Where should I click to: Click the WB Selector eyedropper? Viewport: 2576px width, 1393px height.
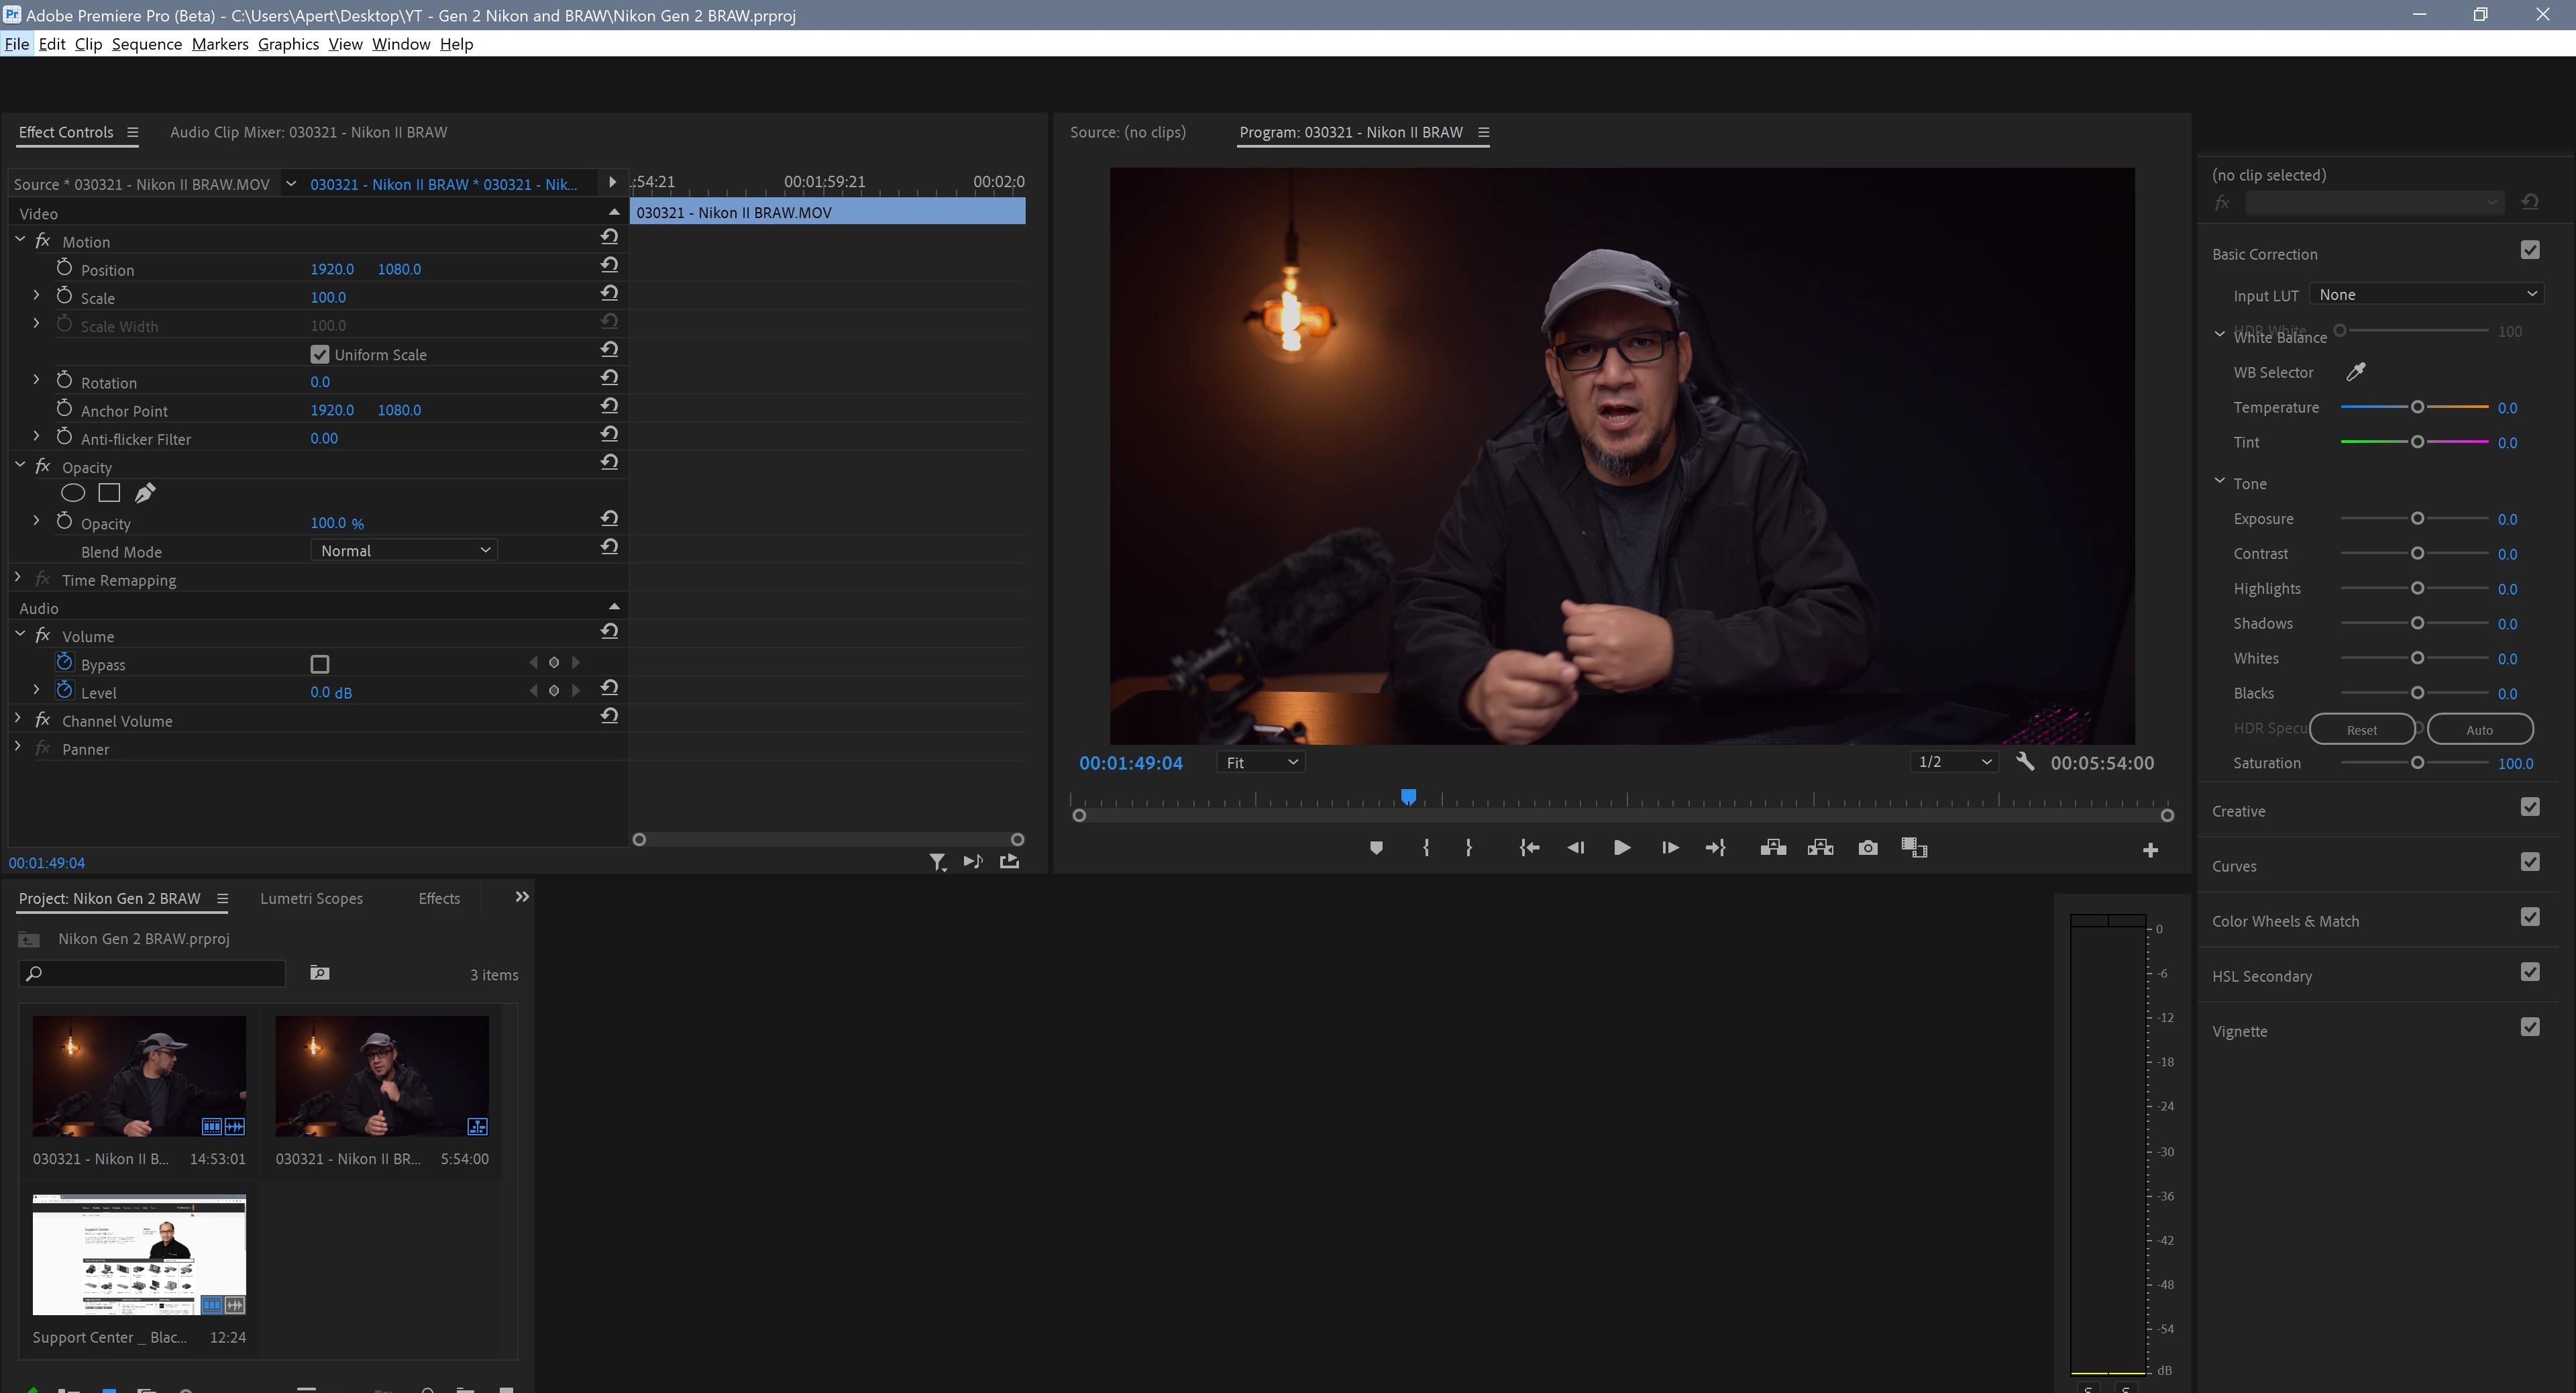(2355, 372)
